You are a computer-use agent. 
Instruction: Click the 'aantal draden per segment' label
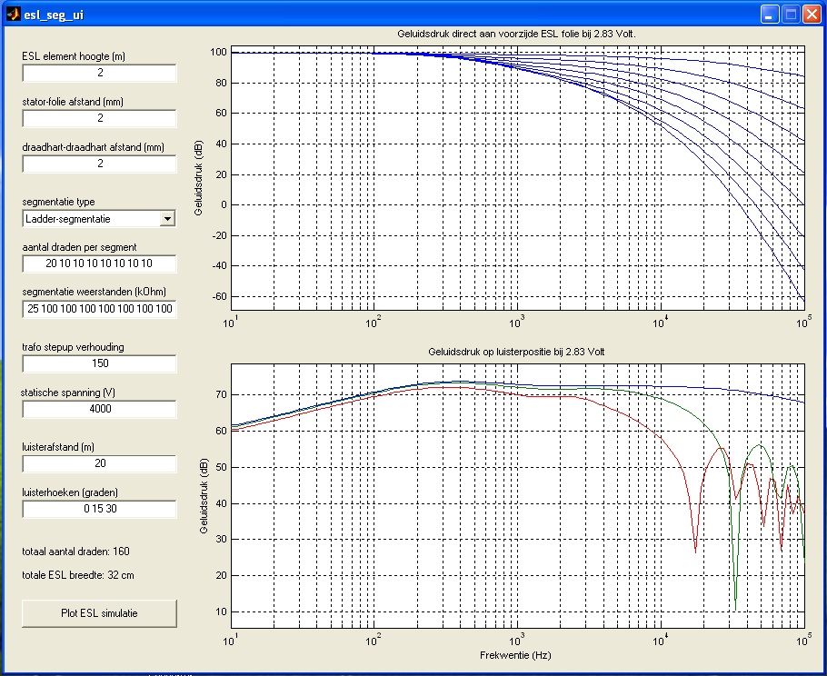click(x=79, y=247)
